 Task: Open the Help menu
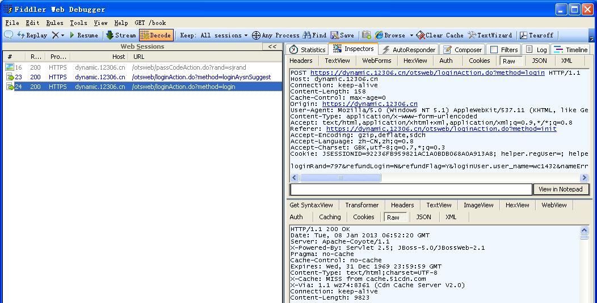pyautogui.click(x=121, y=23)
